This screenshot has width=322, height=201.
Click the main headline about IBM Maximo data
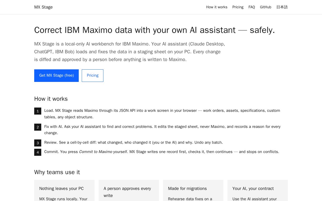coord(154,30)
